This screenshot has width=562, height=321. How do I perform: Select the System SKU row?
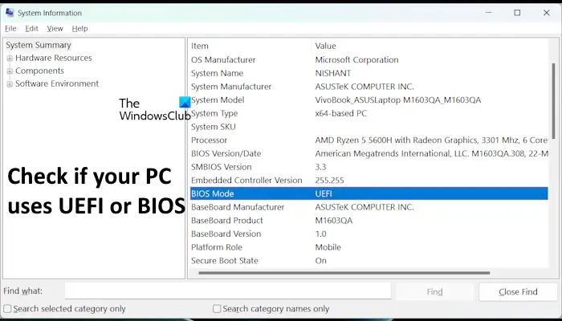coord(369,127)
